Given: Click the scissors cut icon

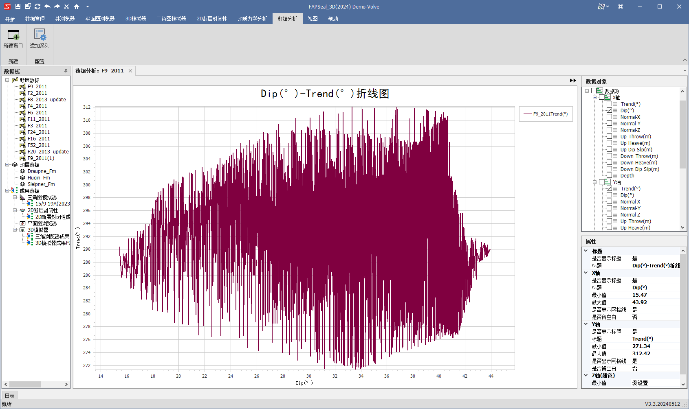Looking at the screenshot, I should click(67, 7).
